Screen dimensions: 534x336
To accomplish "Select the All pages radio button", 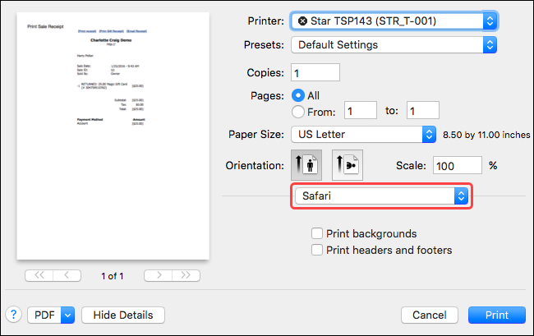I will (x=298, y=95).
